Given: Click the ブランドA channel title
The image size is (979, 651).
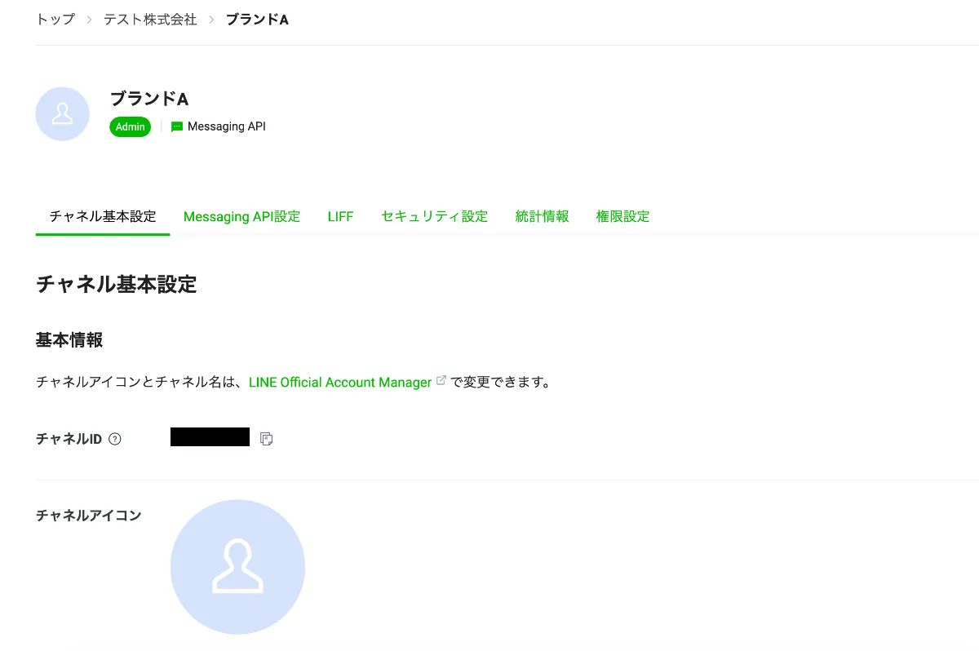Looking at the screenshot, I should [149, 99].
